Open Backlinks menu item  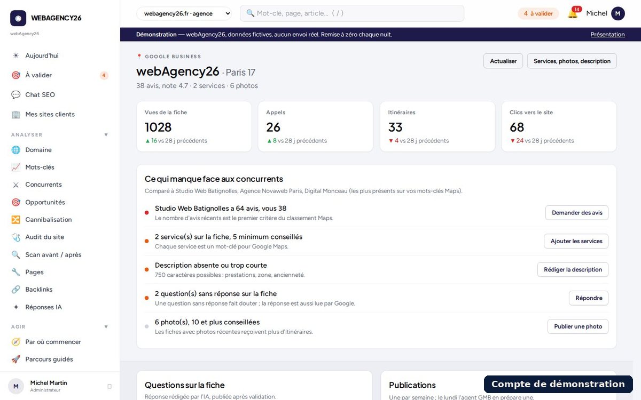click(x=60, y=290)
